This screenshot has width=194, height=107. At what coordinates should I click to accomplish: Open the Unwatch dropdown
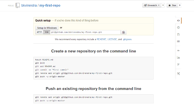pyautogui.click(x=152, y=5)
